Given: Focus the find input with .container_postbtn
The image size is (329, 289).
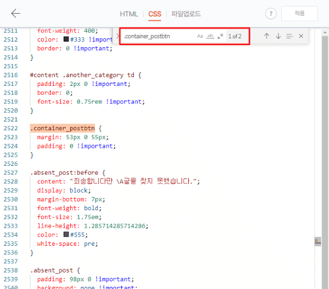Looking at the screenshot, I should click(158, 36).
